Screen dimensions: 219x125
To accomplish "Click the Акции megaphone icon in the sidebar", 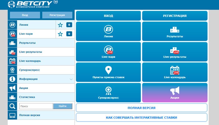I will (12, 88).
